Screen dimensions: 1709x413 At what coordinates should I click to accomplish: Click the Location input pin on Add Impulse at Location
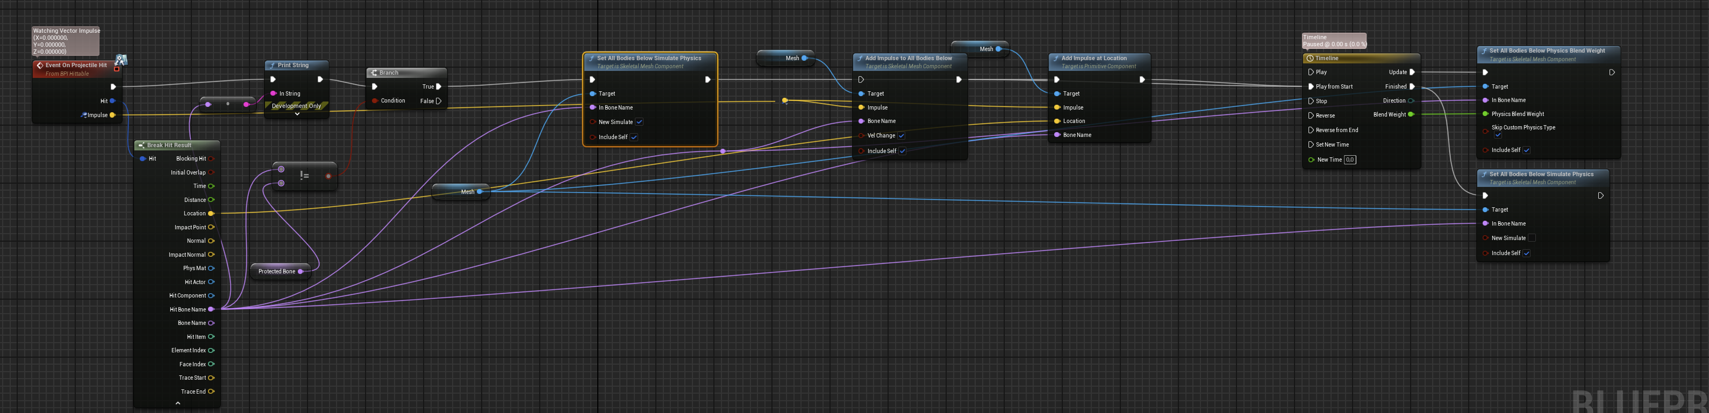[x=1057, y=121]
